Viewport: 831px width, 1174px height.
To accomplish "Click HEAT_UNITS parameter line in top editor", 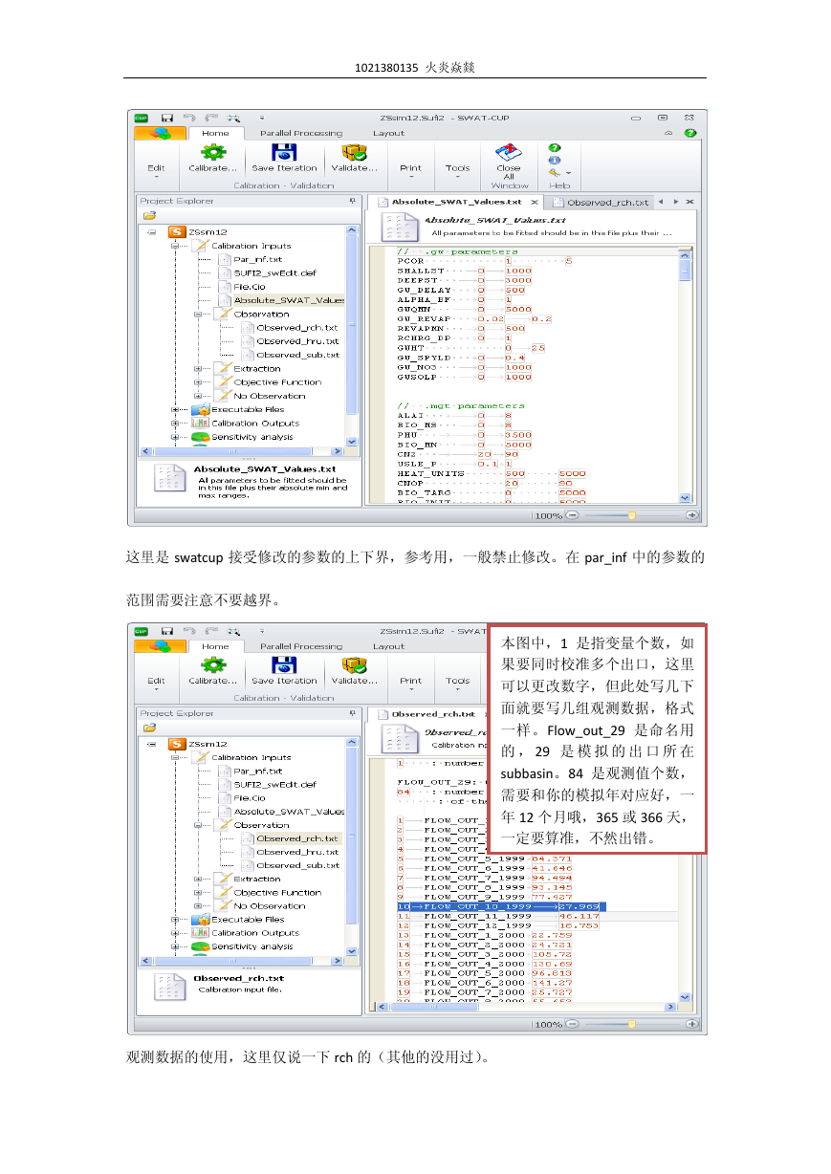I will (x=492, y=473).
